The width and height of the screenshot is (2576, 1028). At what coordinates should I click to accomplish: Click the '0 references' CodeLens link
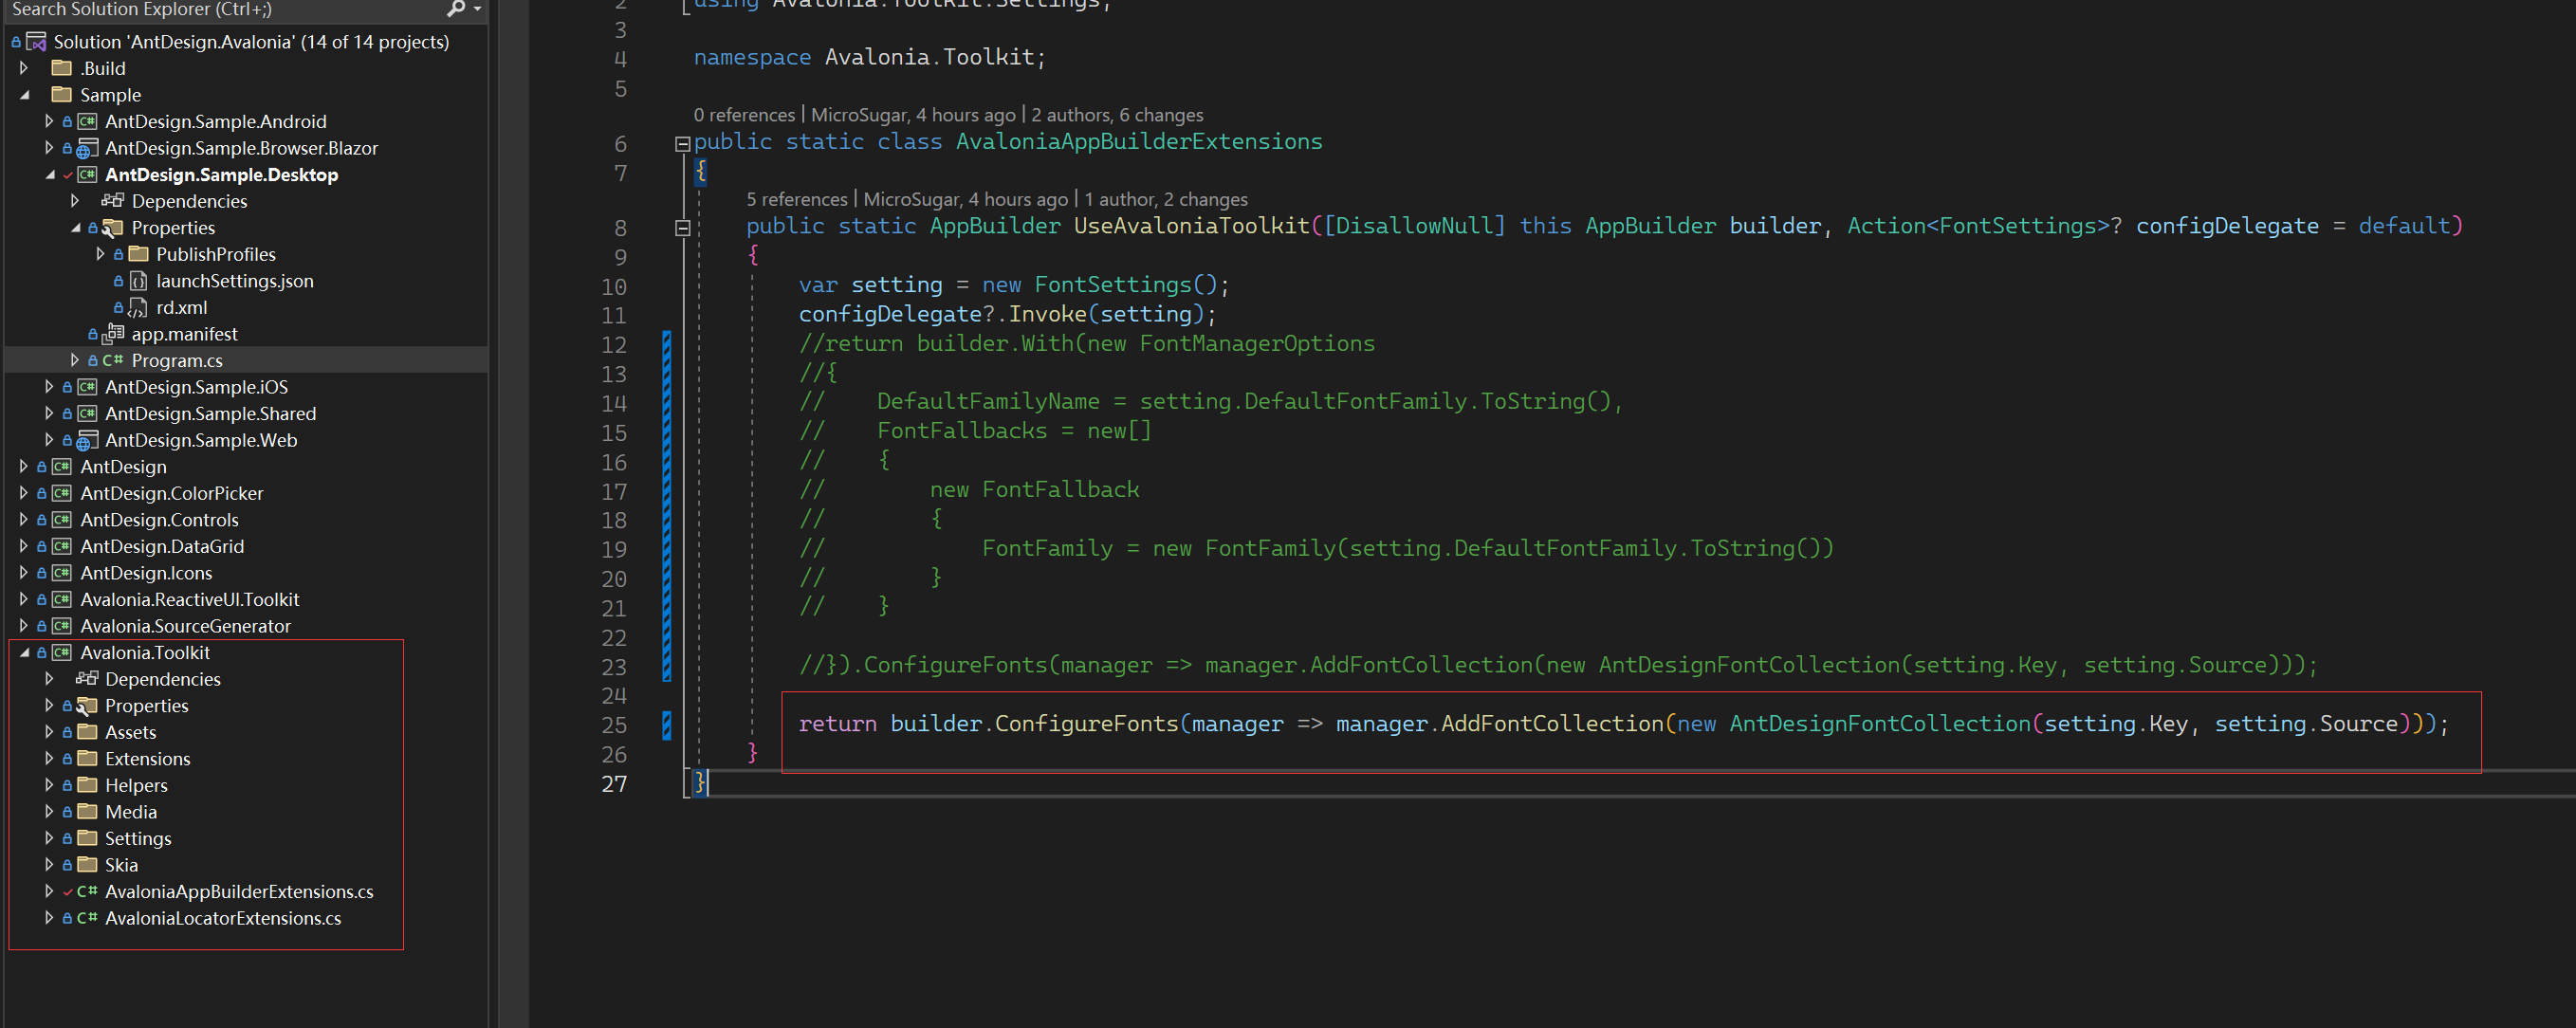coord(744,114)
